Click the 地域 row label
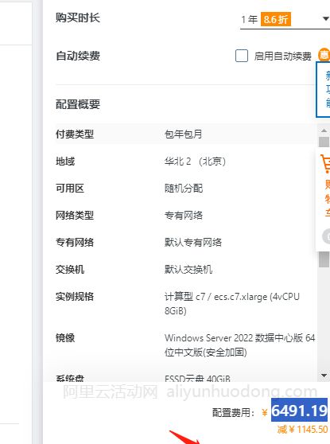Image resolution: width=330 pixels, height=444 pixels. coord(65,161)
